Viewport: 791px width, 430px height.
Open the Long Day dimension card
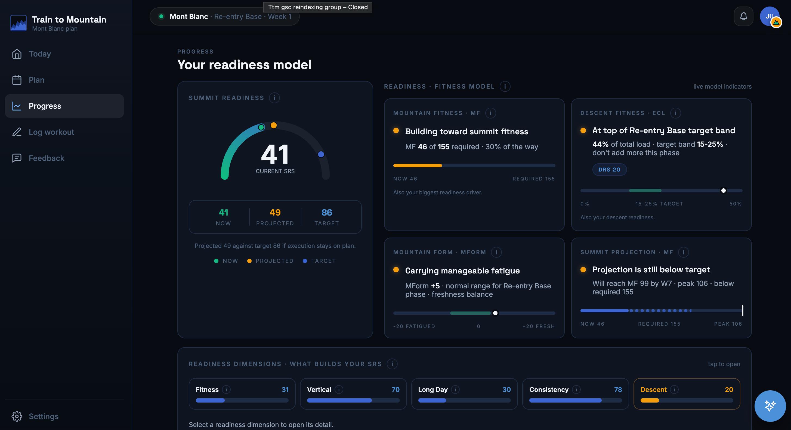pos(464,394)
